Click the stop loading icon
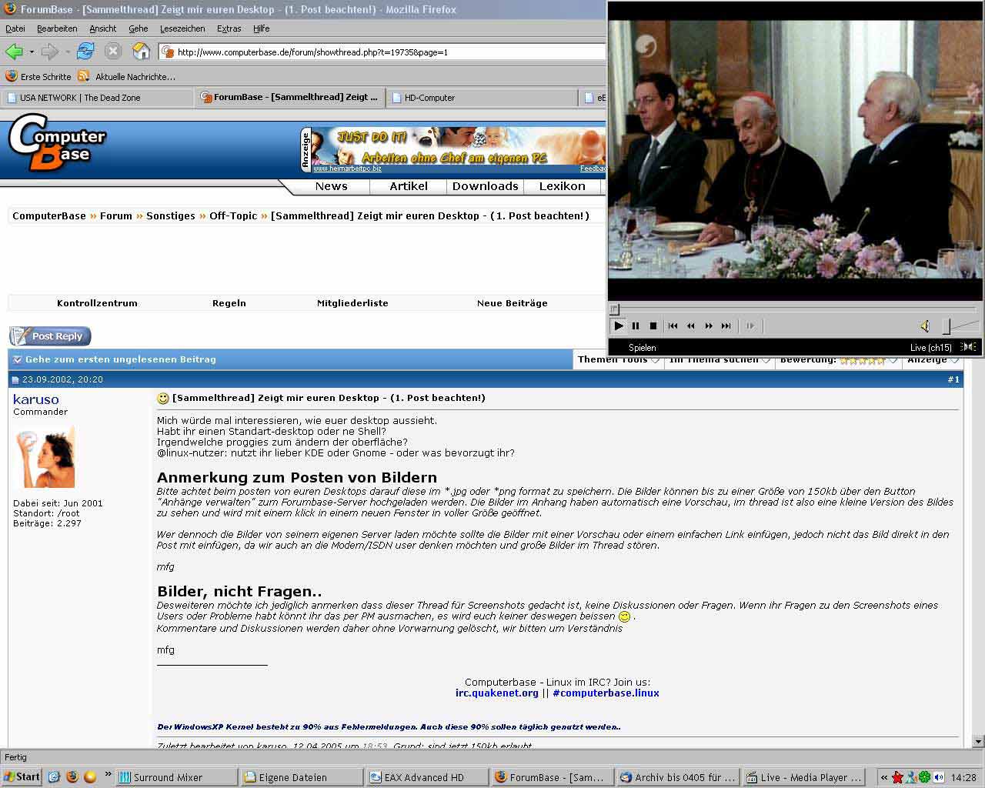This screenshot has width=985, height=788. coord(113,52)
